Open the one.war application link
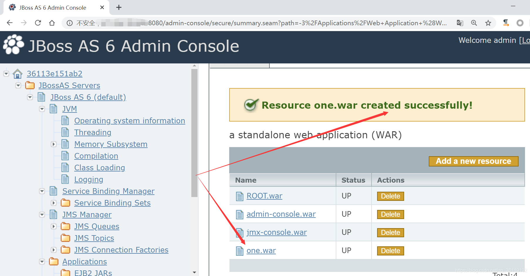The height and width of the screenshot is (276, 530). (x=261, y=250)
